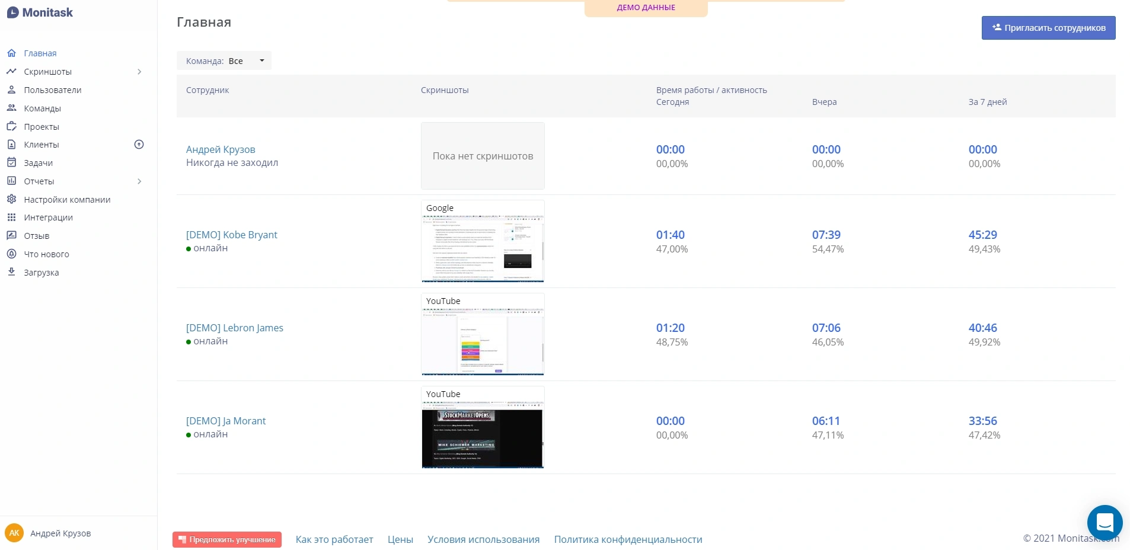The width and height of the screenshot is (1130, 550).
Task: Open the [DEMO] Kobe Bryant profile link
Action: click(232, 235)
